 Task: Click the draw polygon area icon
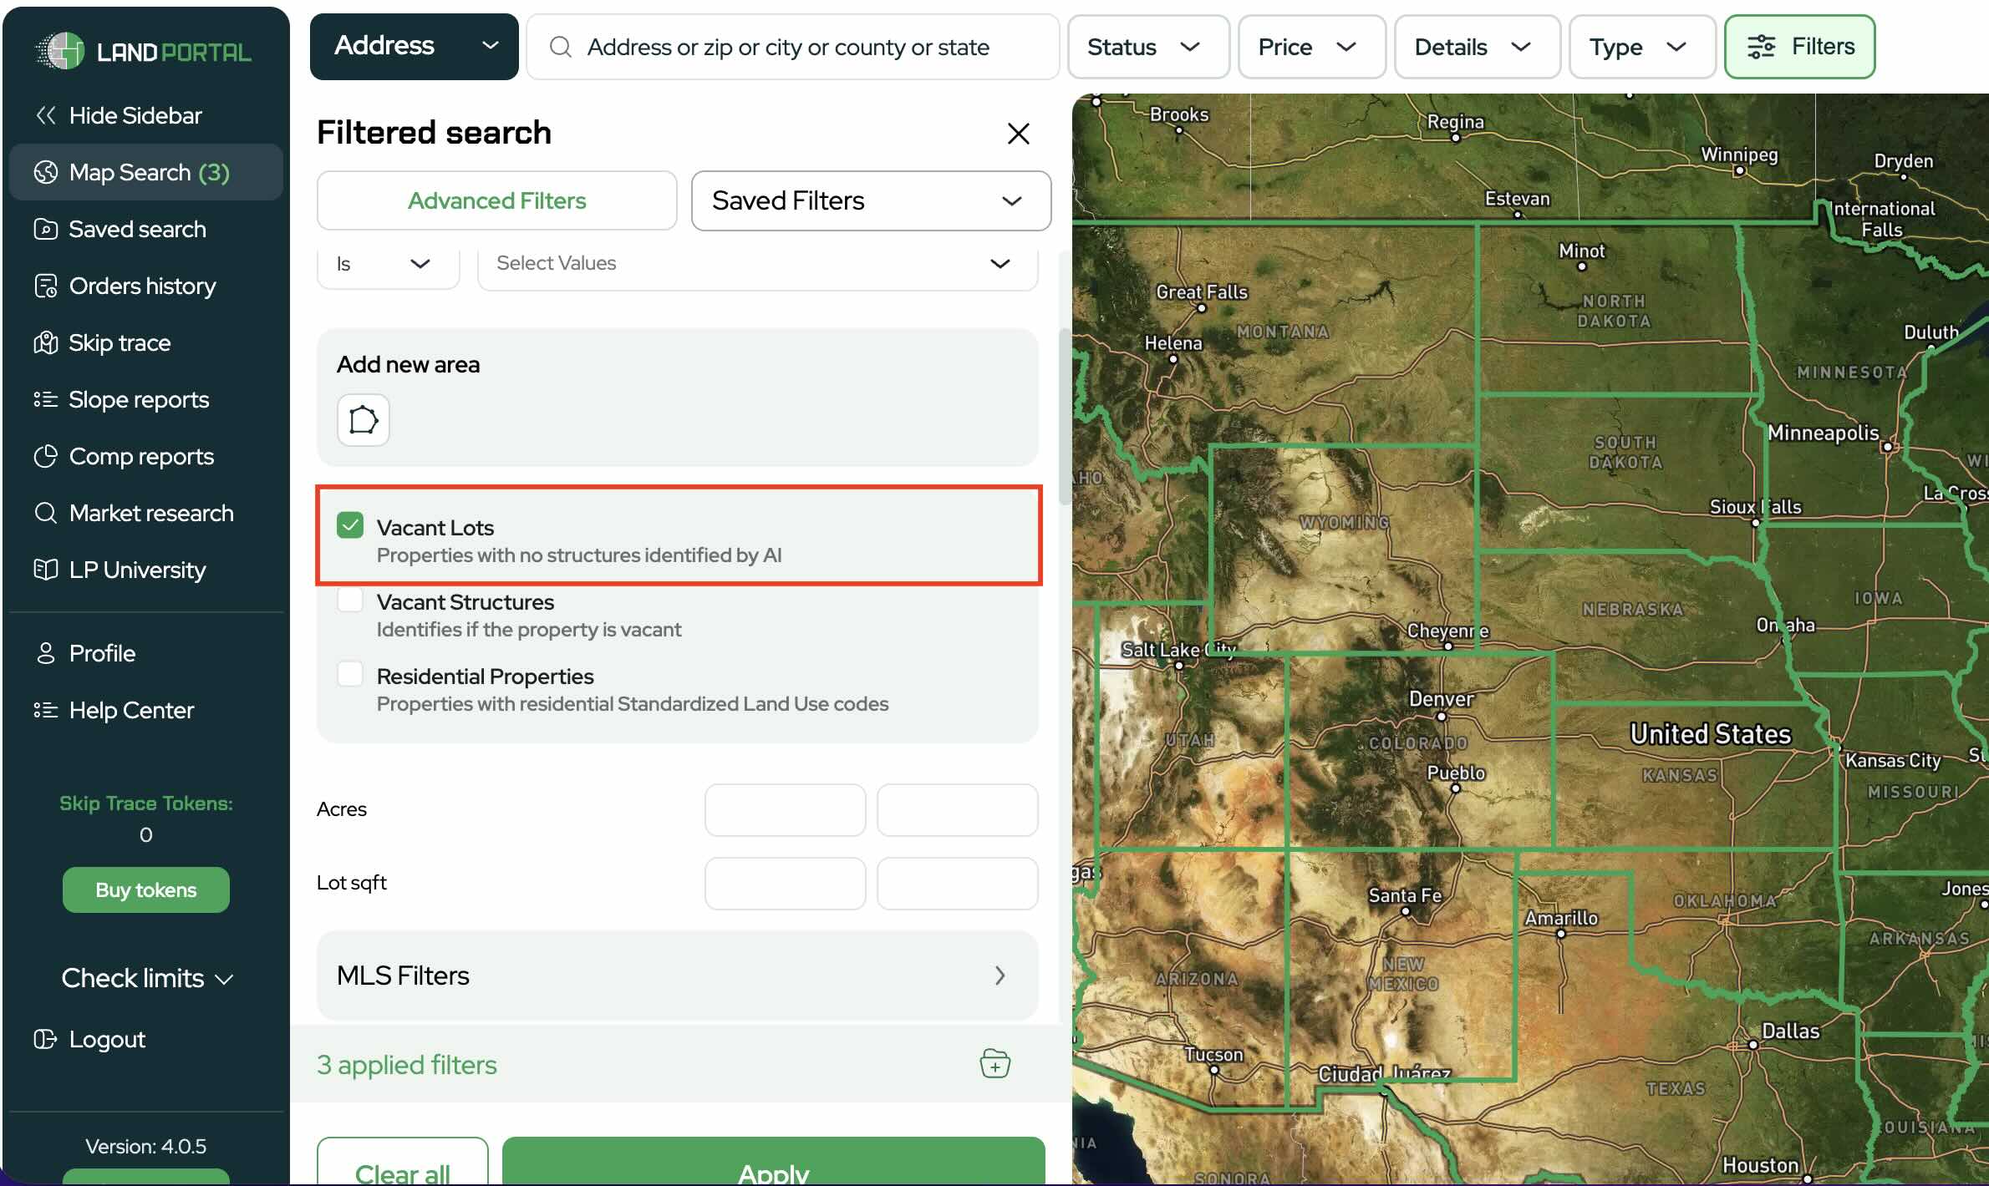point(363,420)
